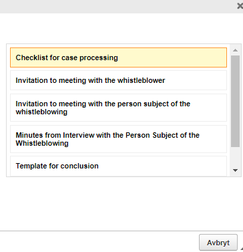Pick invitation to person subject of the whistleblowing

118,108
